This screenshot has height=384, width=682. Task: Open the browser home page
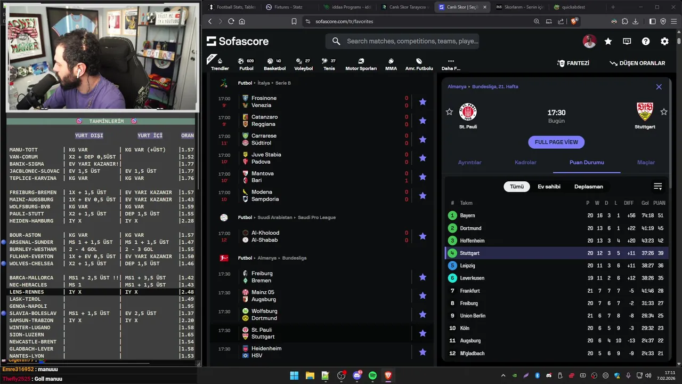(x=242, y=21)
